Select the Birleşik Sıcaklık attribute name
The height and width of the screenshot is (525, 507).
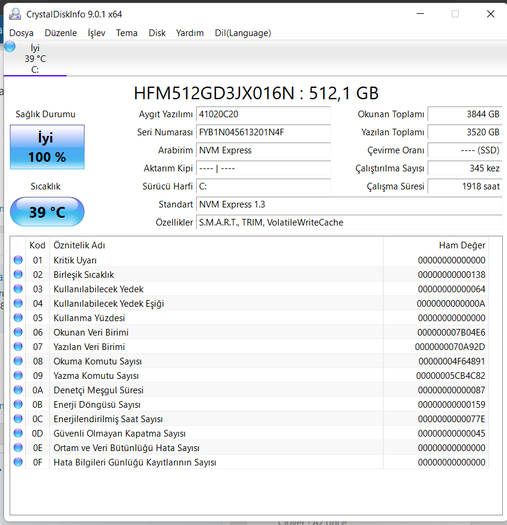point(84,275)
